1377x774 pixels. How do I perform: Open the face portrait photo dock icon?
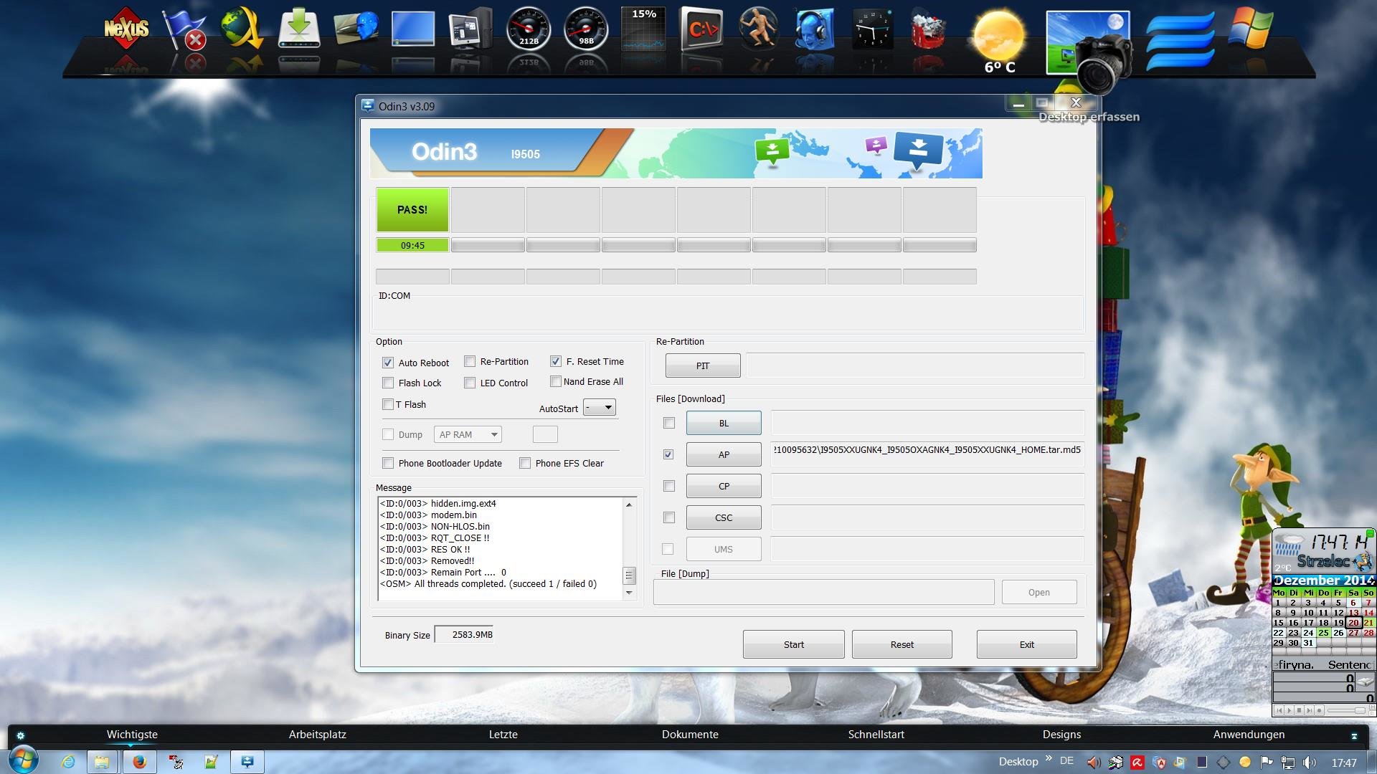(356, 29)
